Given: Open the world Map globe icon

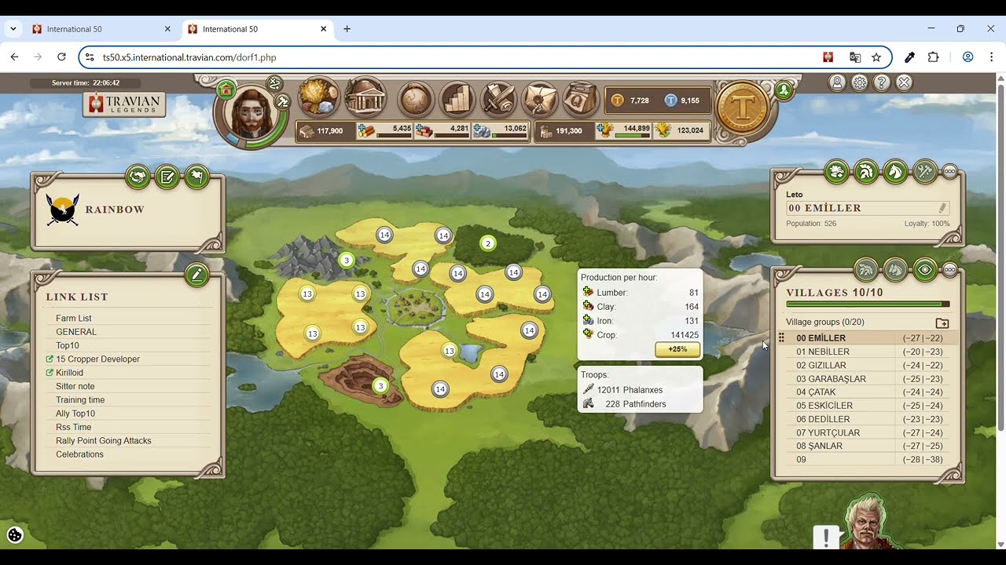Looking at the screenshot, I should pyautogui.click(x=417, y=100).
